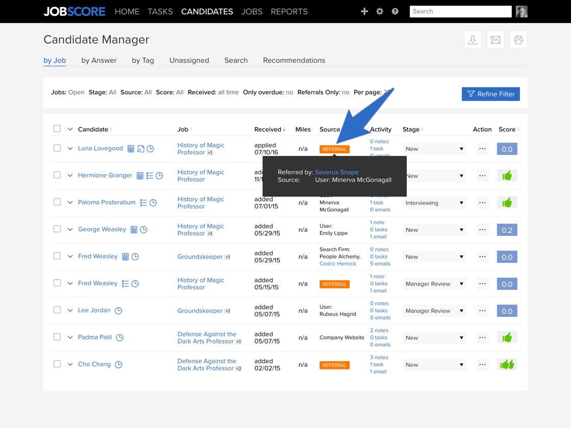Expand the Luna Lovegood row chevron

70,148
